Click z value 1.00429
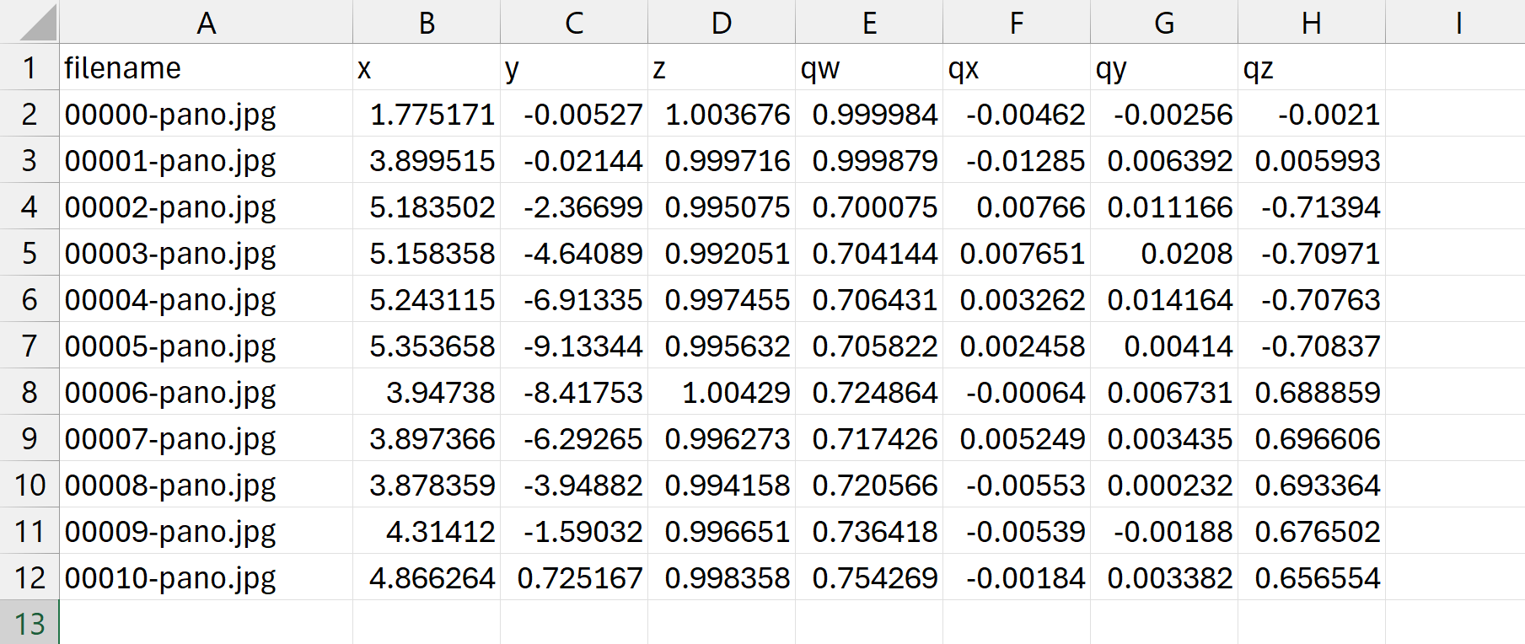The image size is (1525, 644). point(722,391)
